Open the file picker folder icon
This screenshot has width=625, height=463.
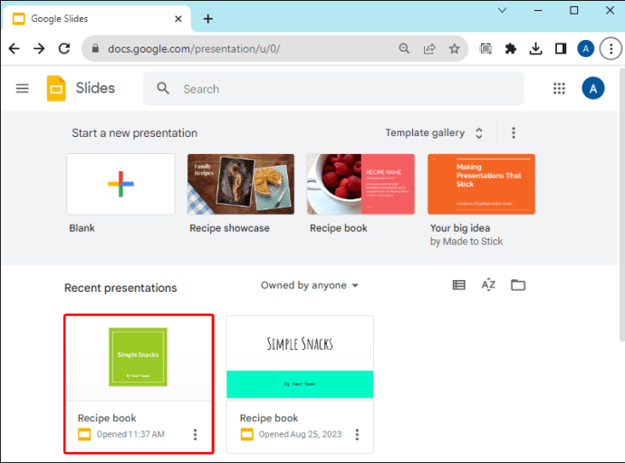tap(518, 285)
